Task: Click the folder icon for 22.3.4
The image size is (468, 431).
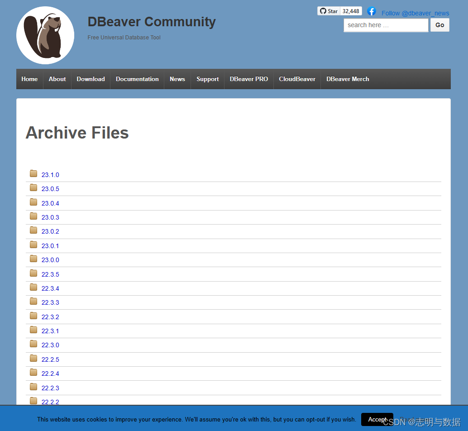Action: tap(33, 287)
